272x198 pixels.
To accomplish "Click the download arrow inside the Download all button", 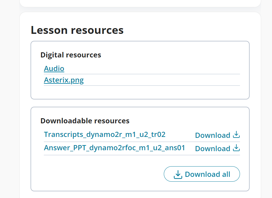I will coord(178,174).
